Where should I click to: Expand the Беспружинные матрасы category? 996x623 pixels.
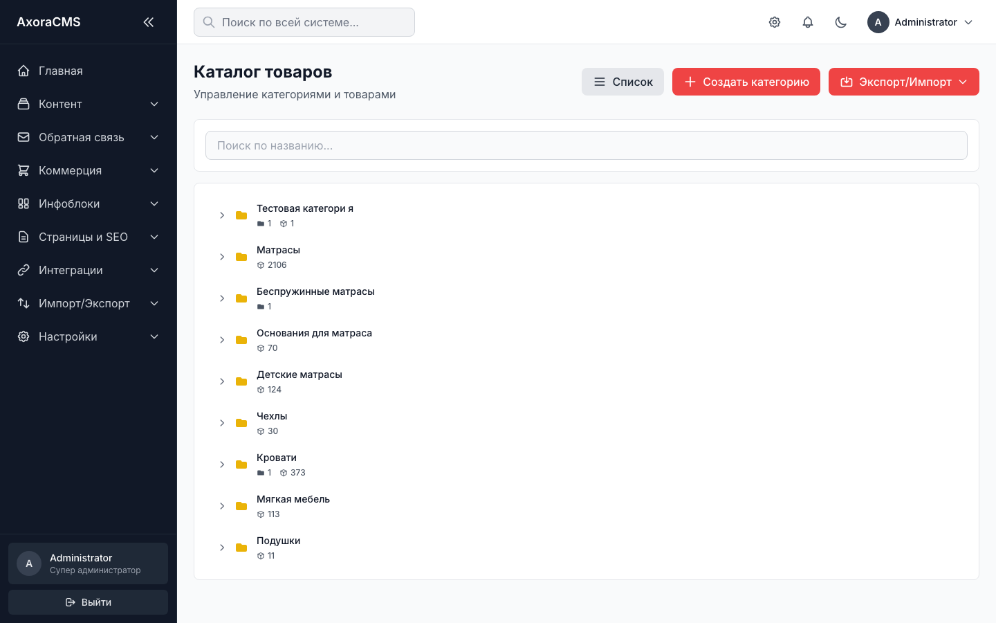[x=222, y=298]
